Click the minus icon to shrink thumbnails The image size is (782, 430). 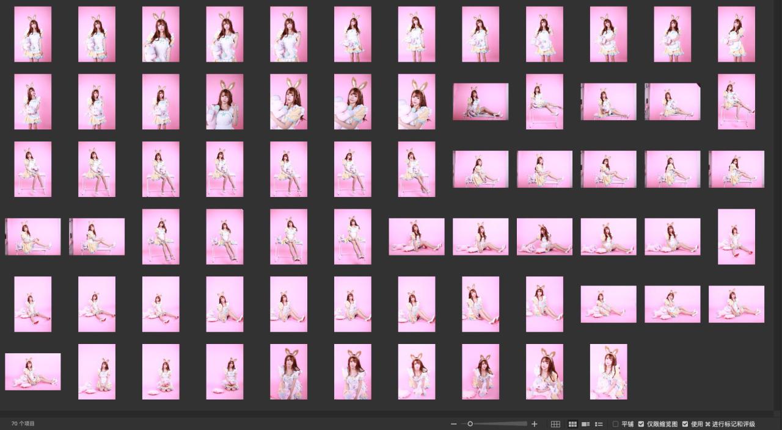pos(453,424)
